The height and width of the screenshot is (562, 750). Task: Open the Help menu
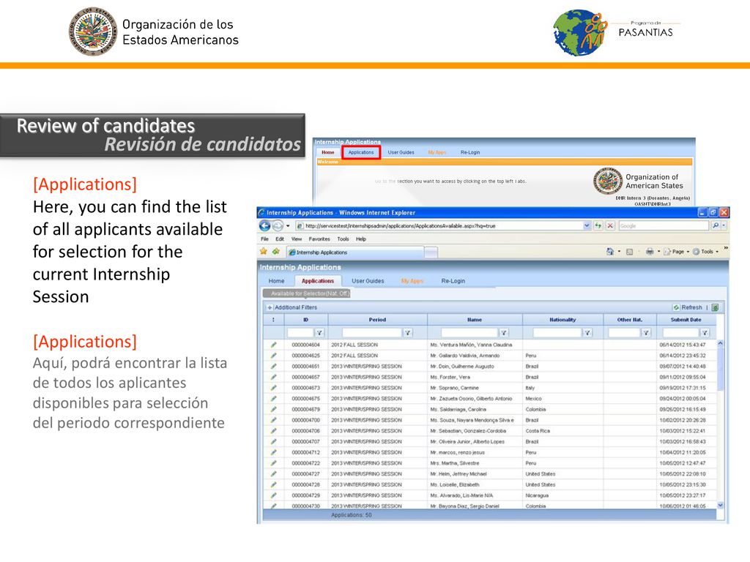click(361, 239)
